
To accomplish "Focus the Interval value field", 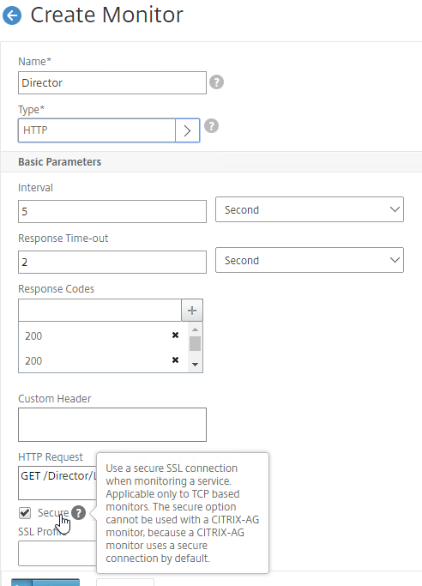I will tap(112, 212).
